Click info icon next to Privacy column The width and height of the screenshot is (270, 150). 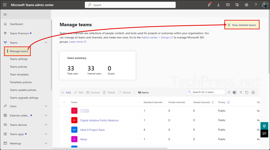[229, 102]
